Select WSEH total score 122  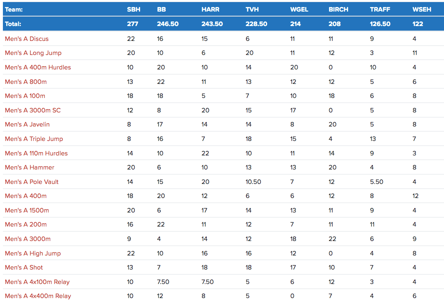tap(418, 24)
